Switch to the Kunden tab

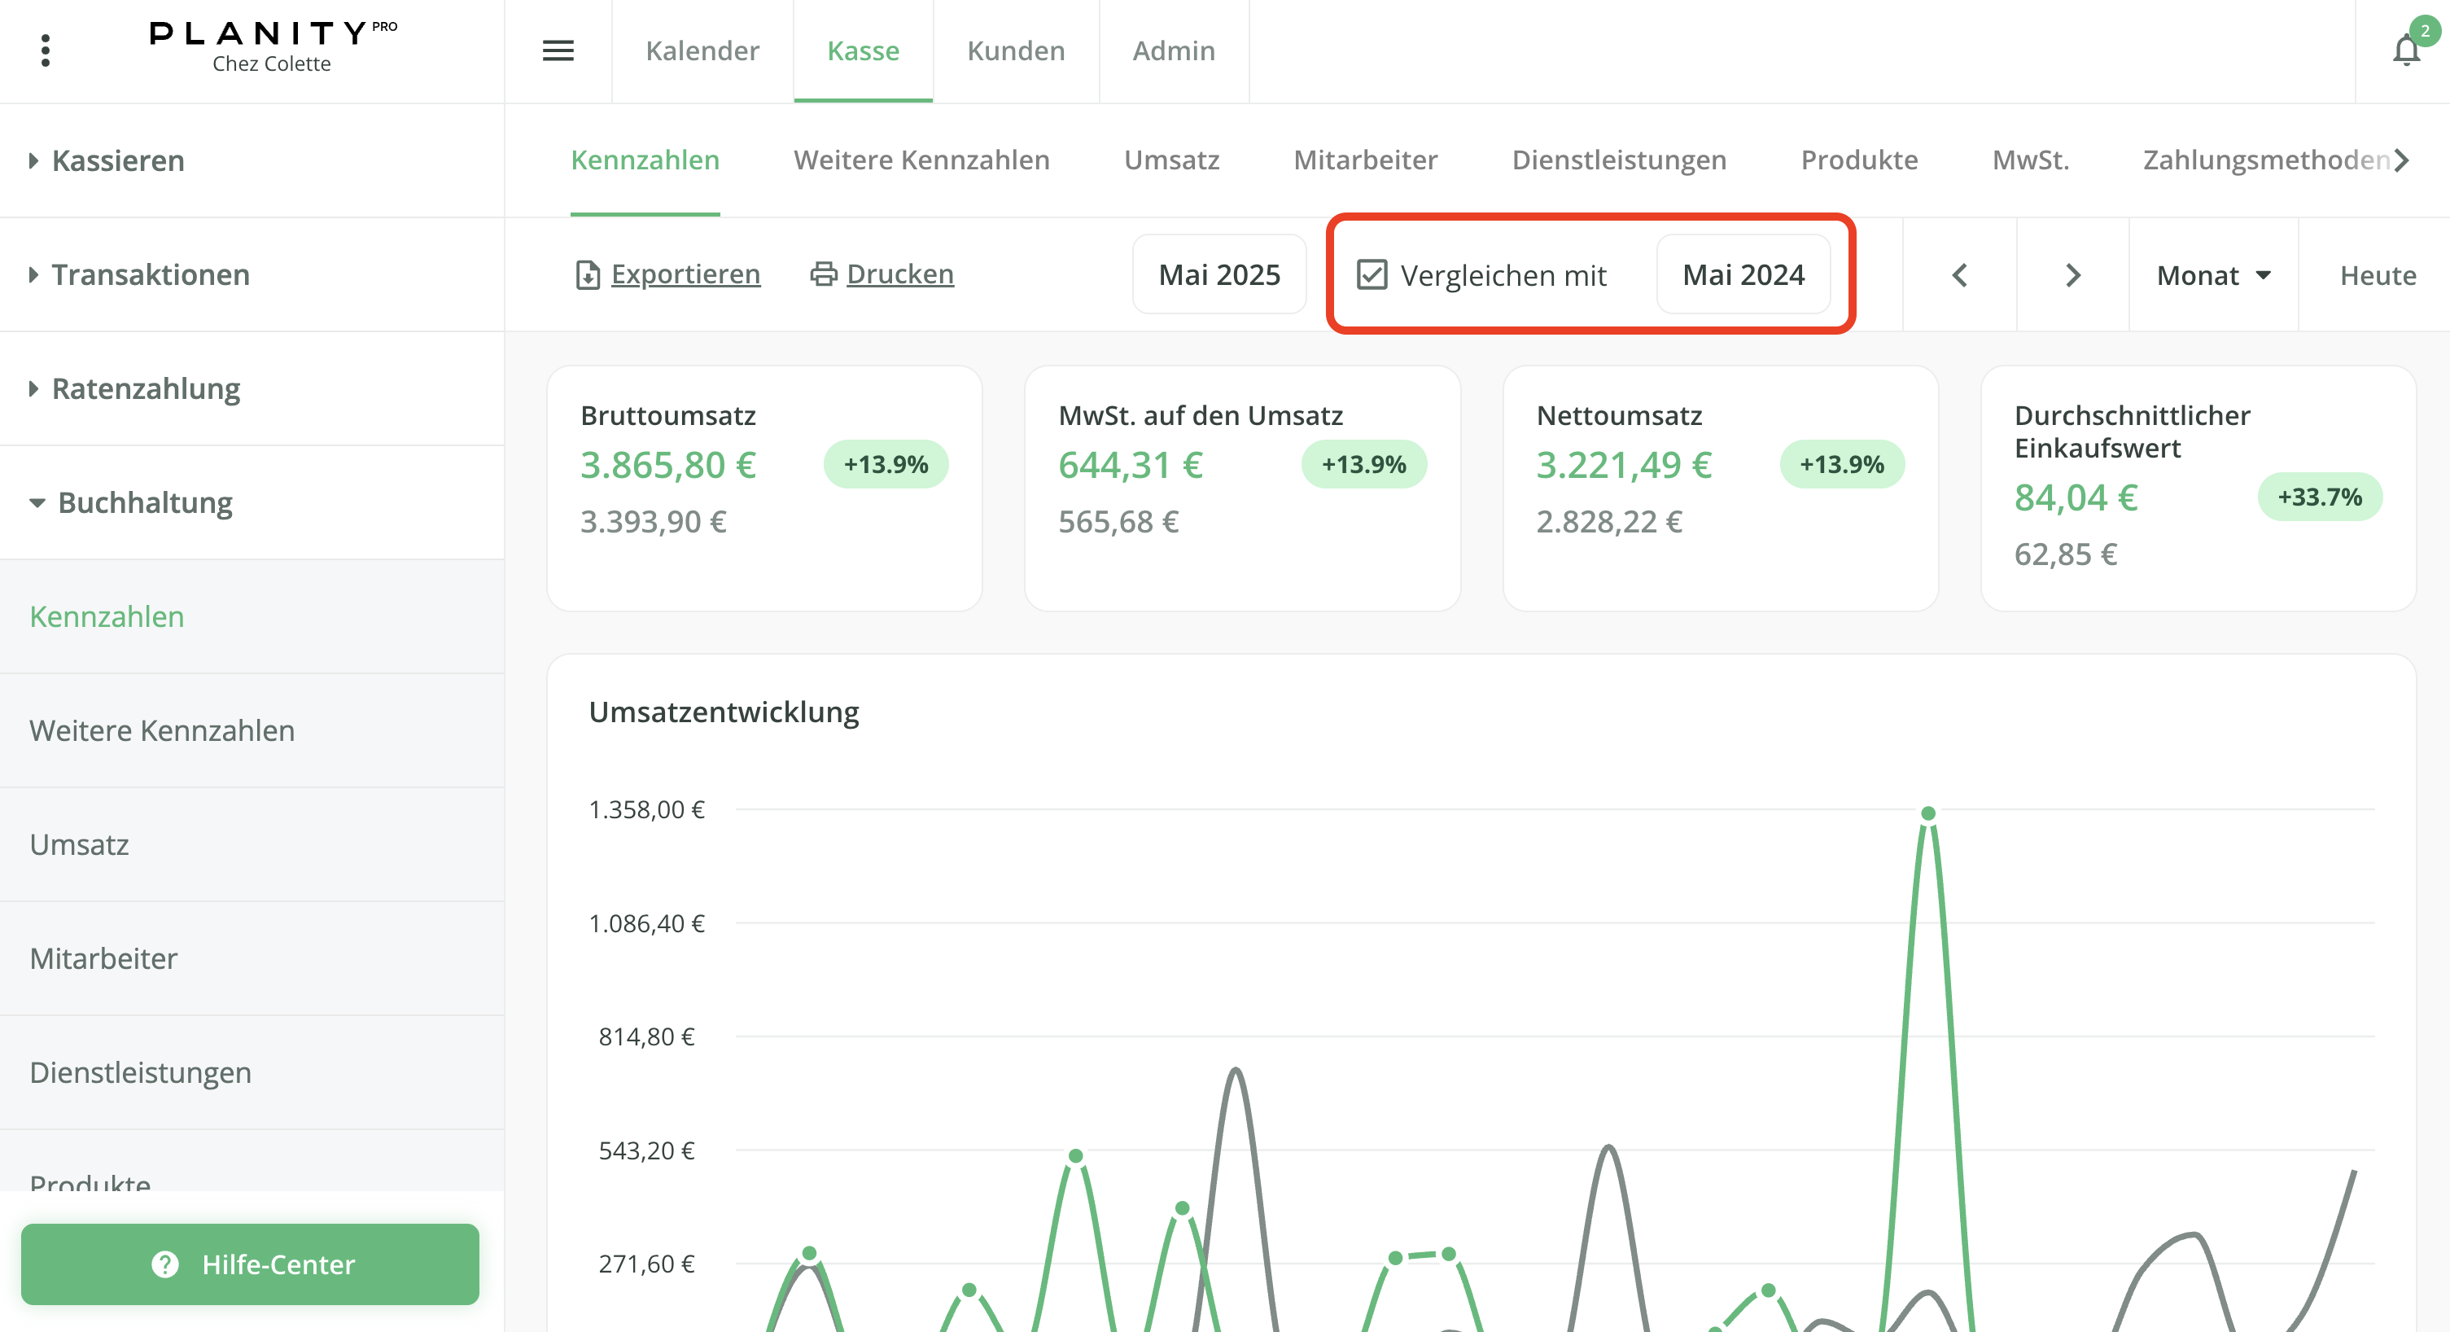(1016, 50)
